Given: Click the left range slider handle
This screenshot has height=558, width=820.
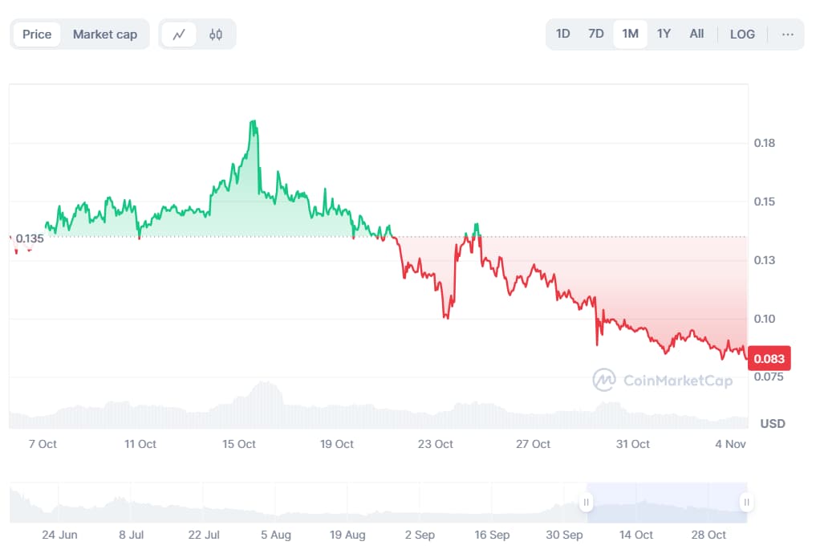Looking at the screenshot, I should click(x=587, y=503).
